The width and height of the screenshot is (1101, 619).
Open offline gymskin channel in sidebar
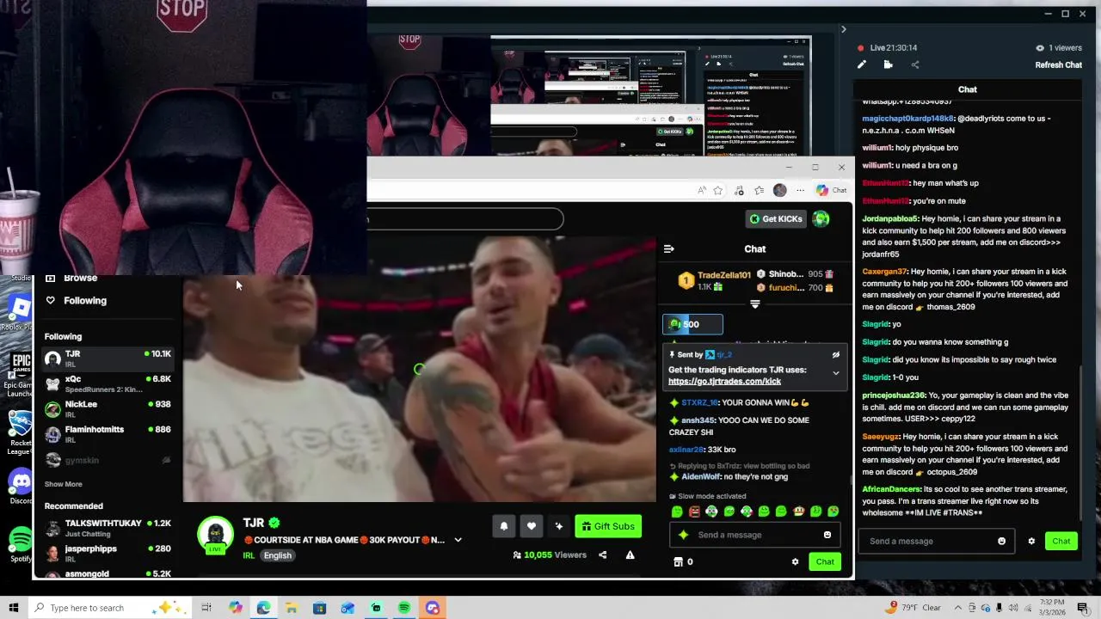click(x=108, y=460)
